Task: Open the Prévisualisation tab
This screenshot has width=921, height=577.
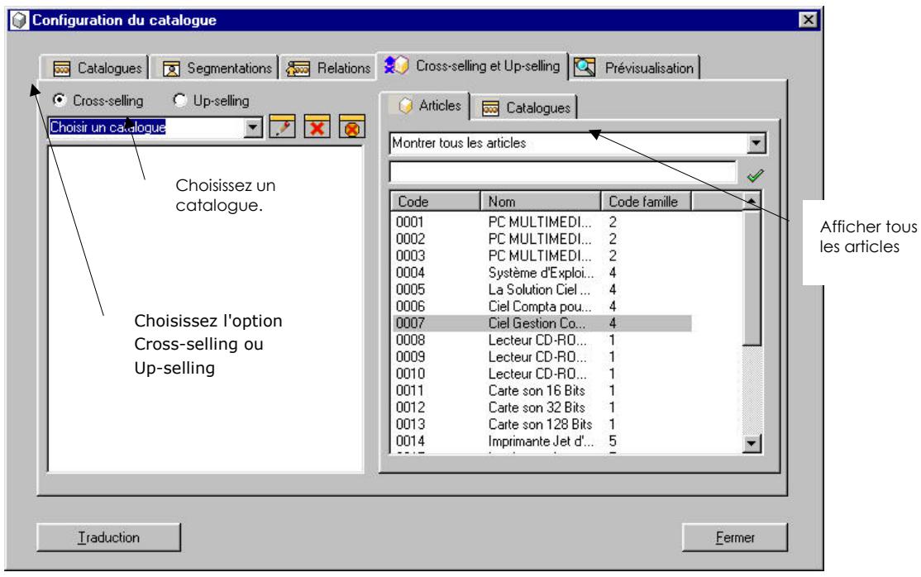Action: (634, 68)
